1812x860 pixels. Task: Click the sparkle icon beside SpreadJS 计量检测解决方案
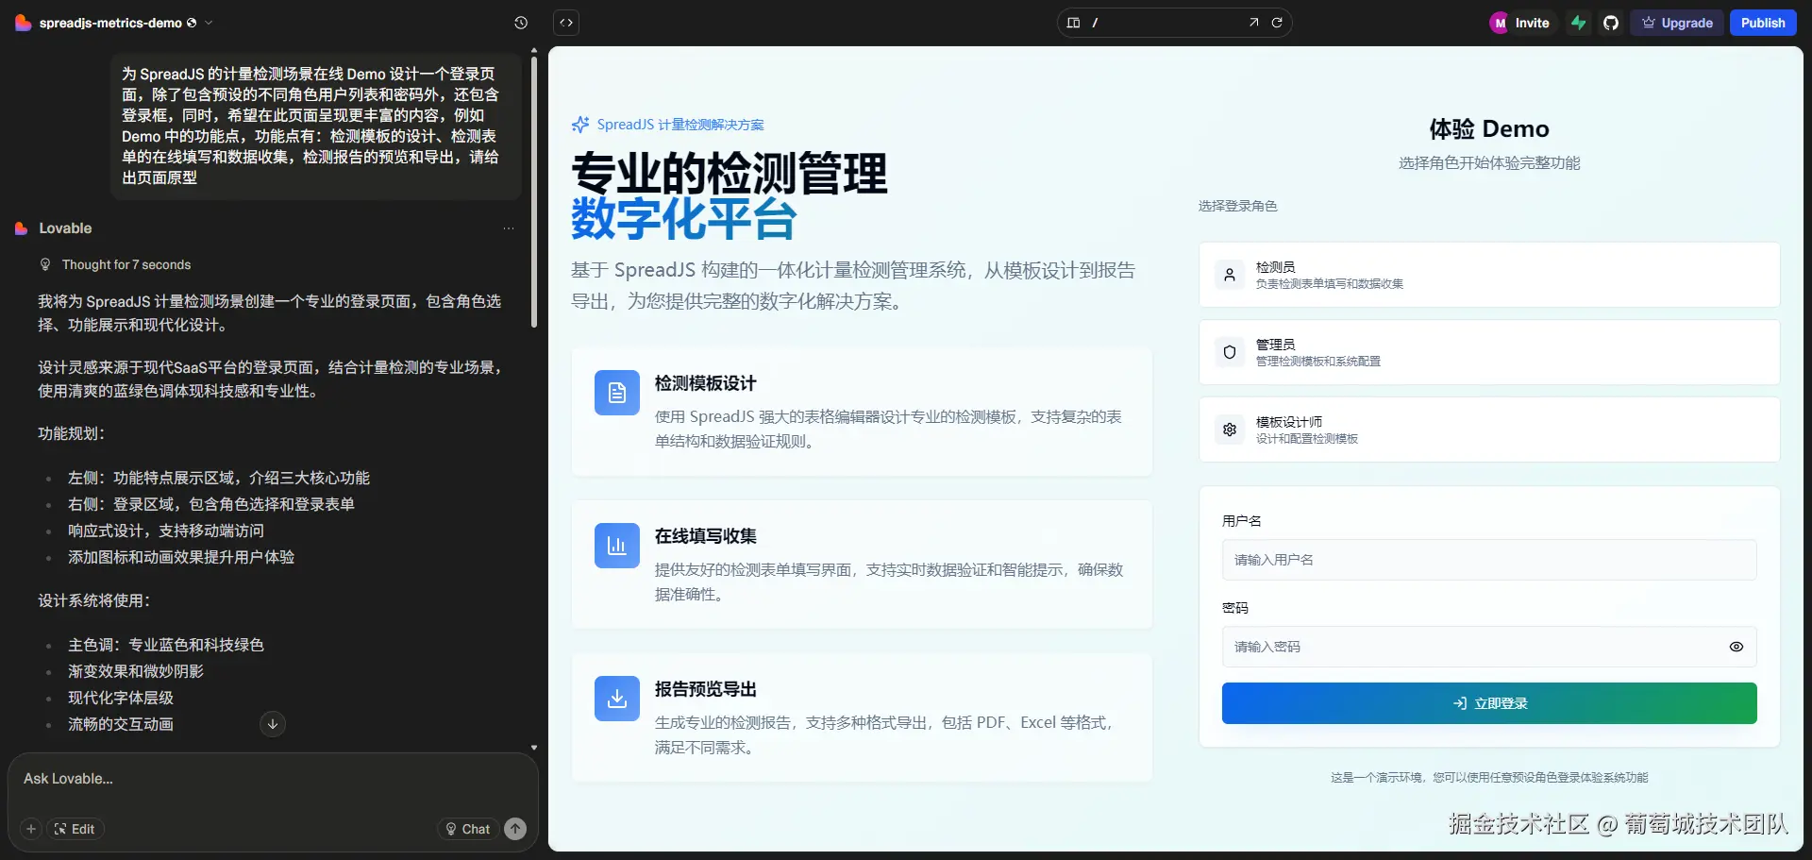[x=580, y=125]
